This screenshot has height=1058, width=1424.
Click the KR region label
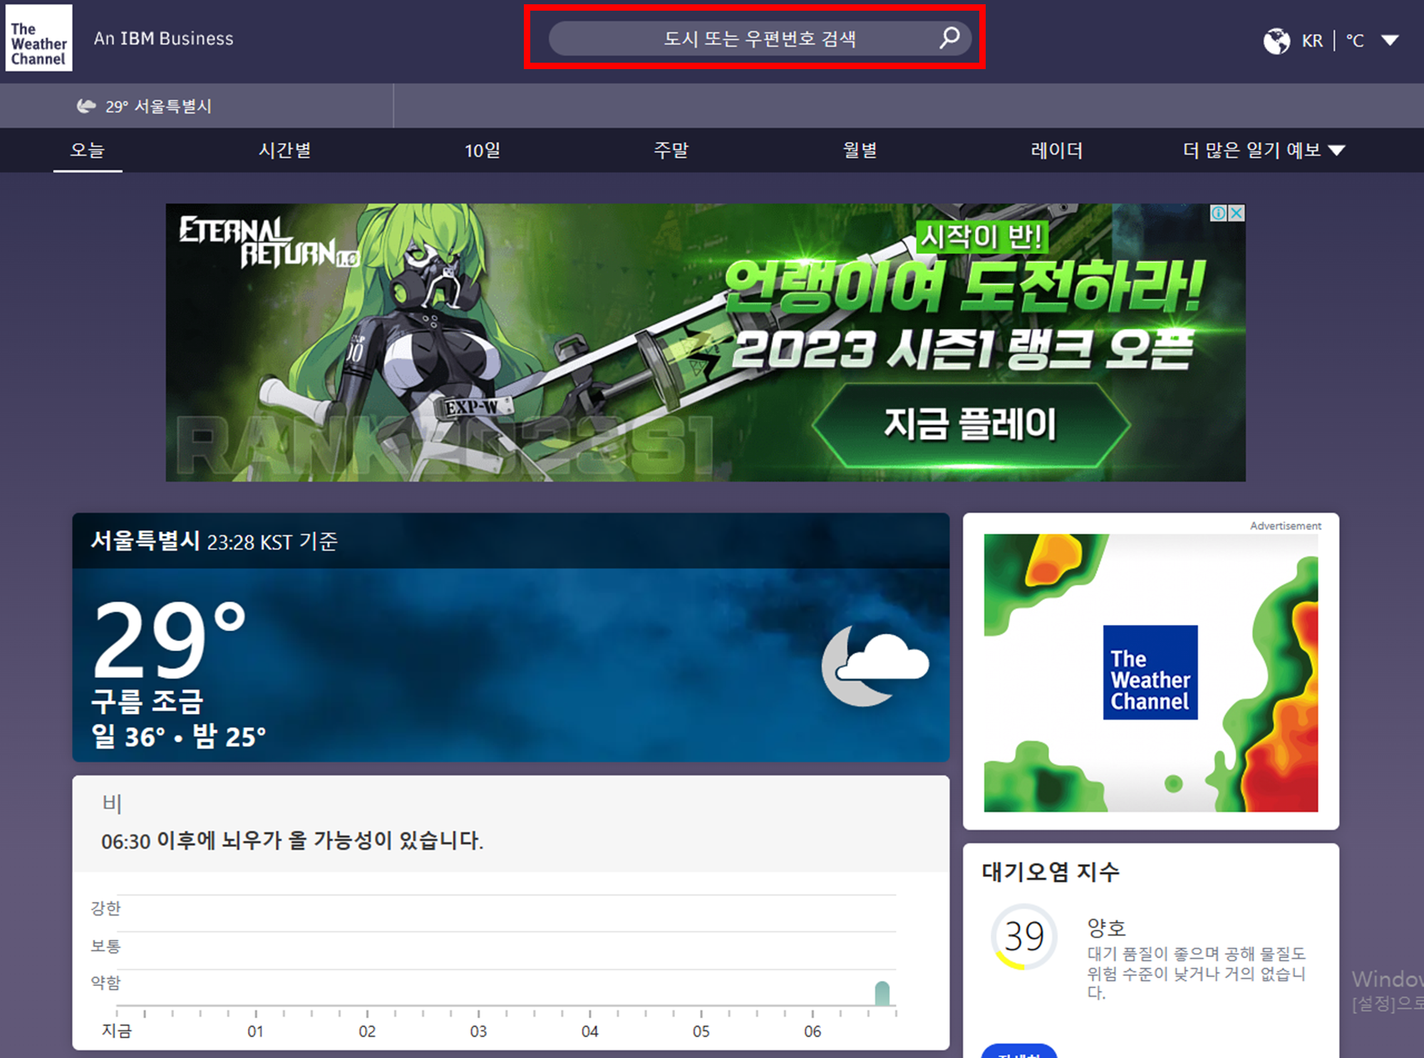tap(1312, 41)
